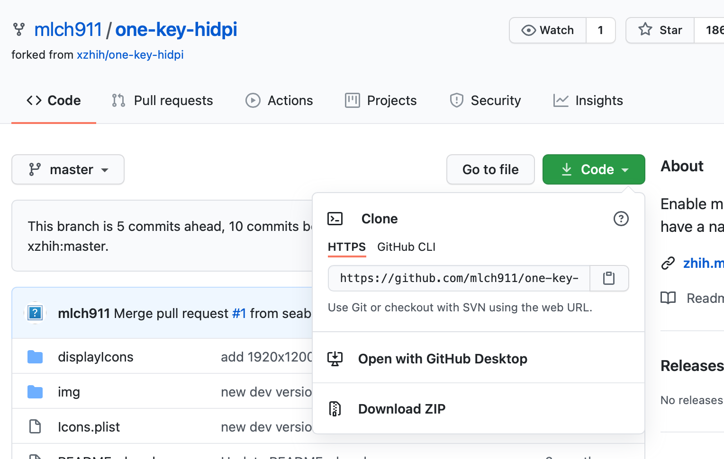Click the GitHub Desktop download icon
This screenshot has height=459, width=724.
(335, 359)
